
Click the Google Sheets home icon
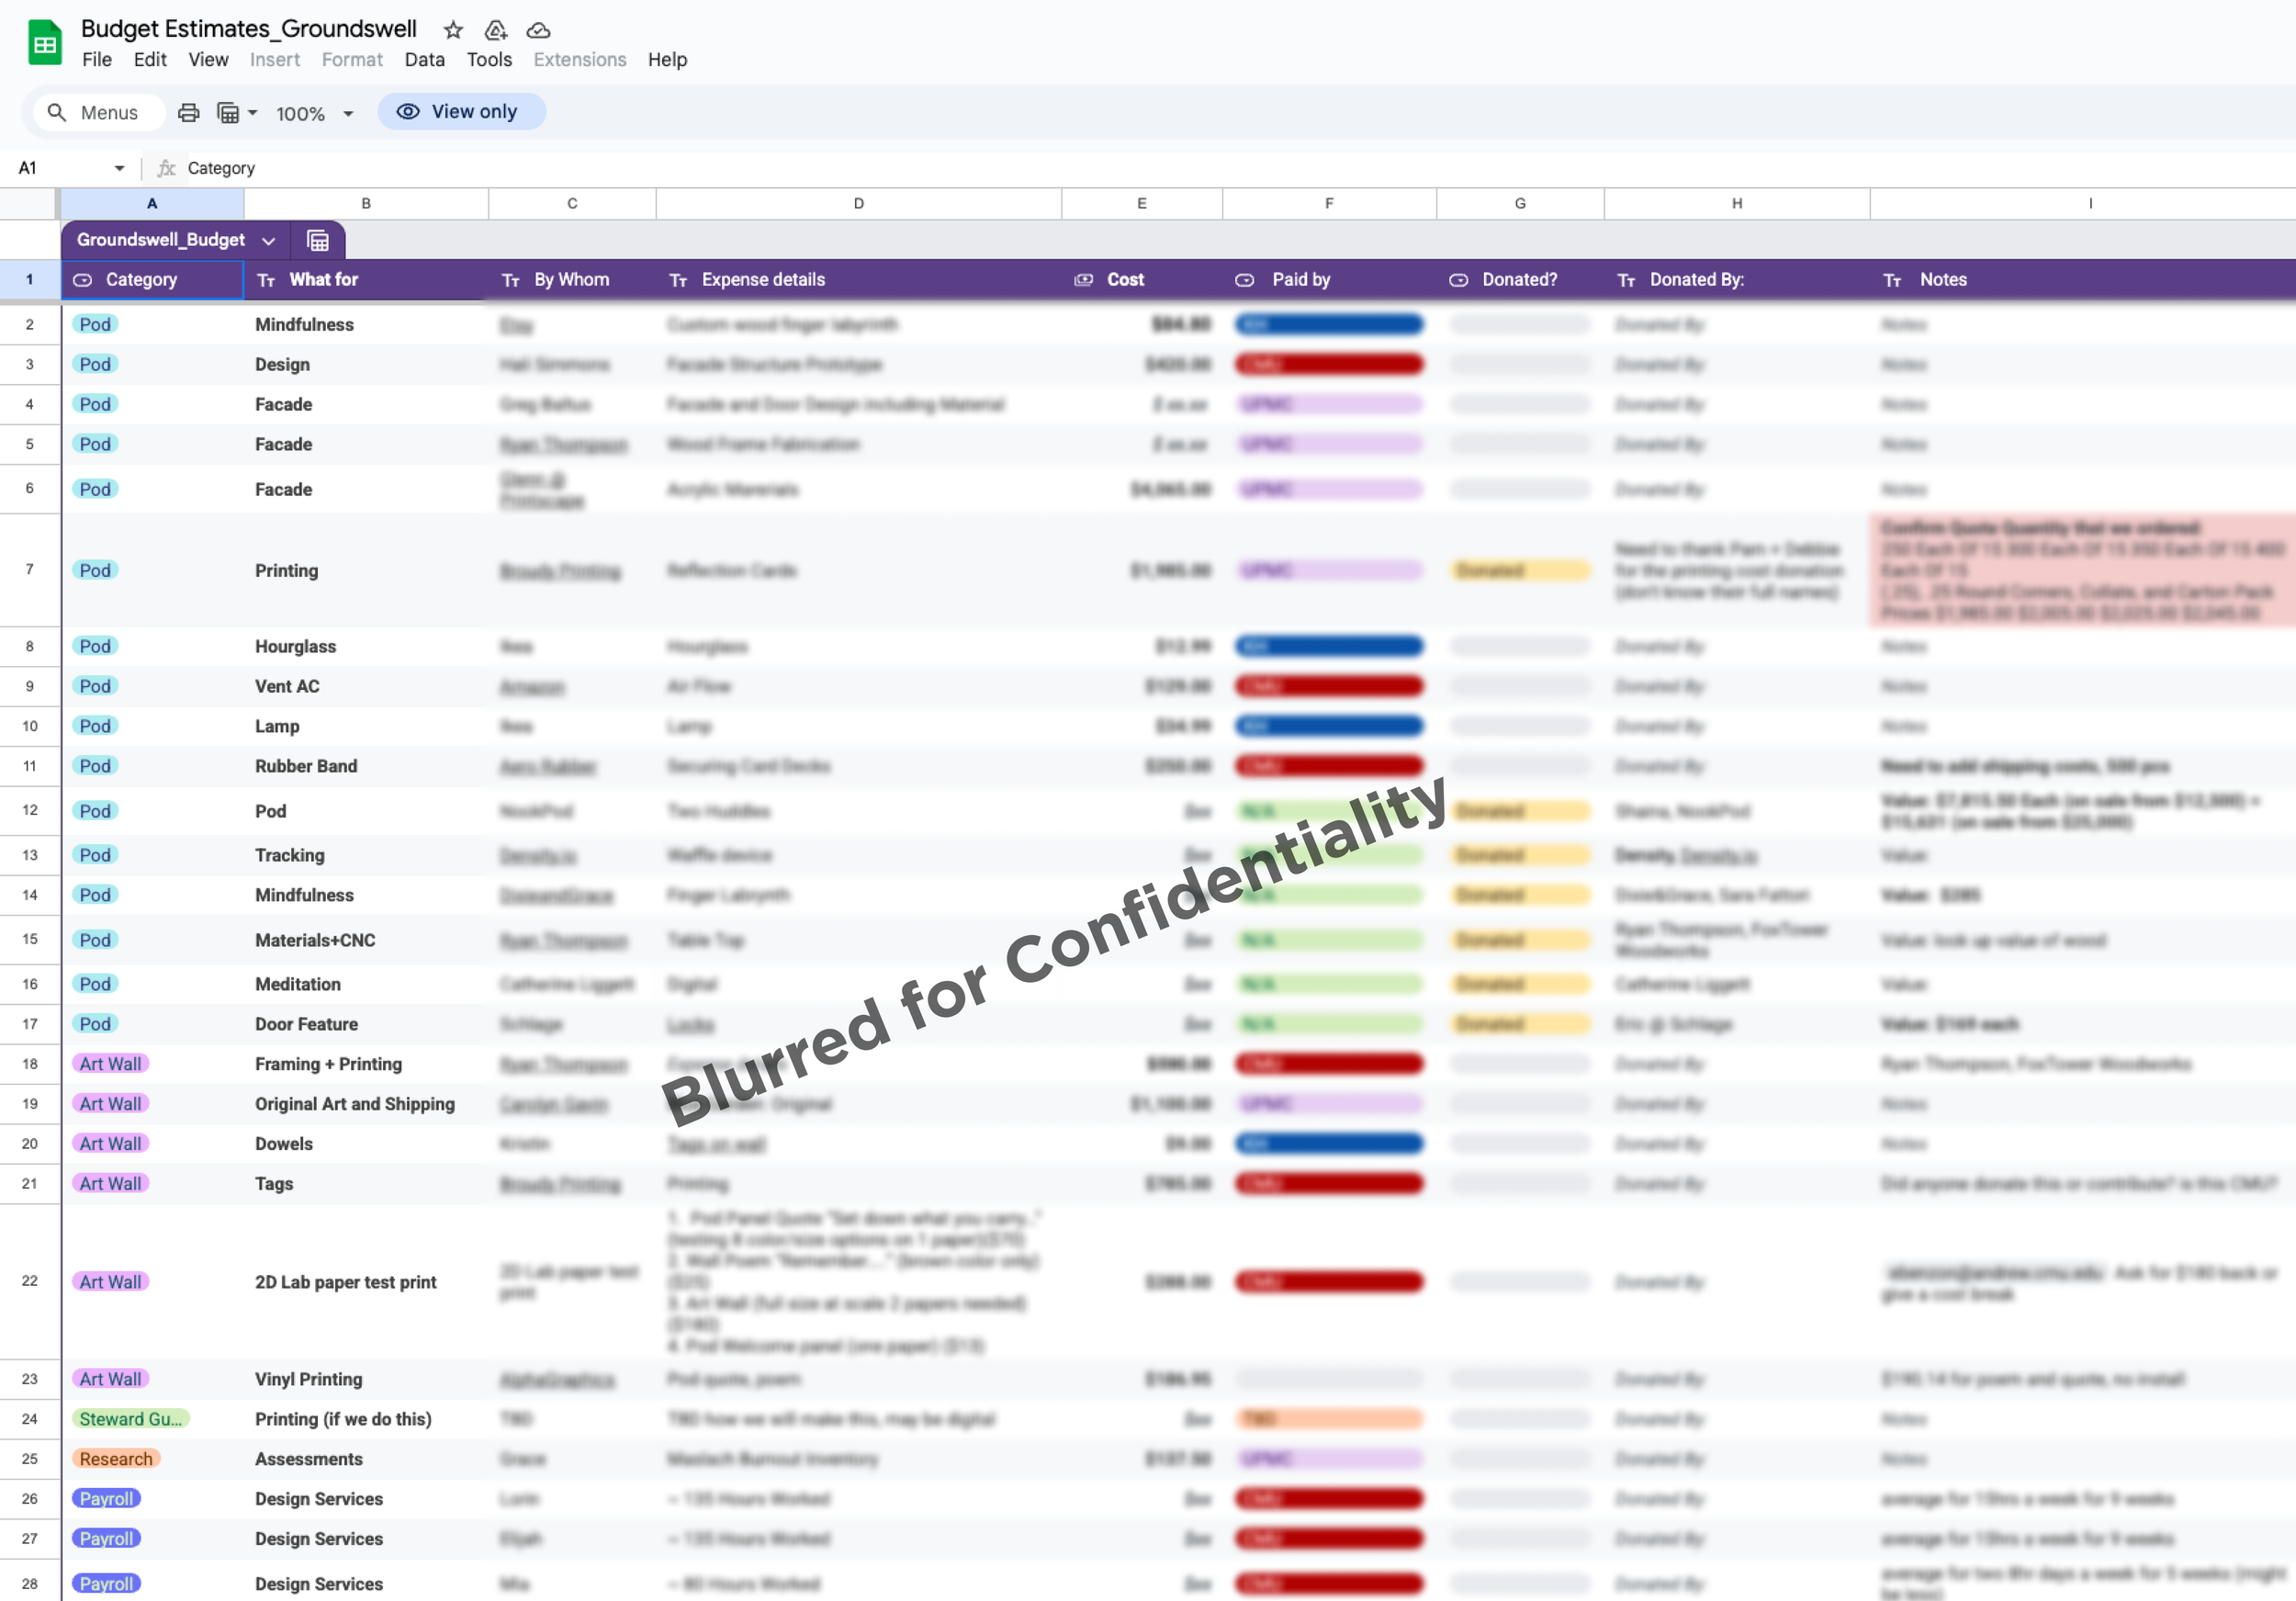(44, 44)
